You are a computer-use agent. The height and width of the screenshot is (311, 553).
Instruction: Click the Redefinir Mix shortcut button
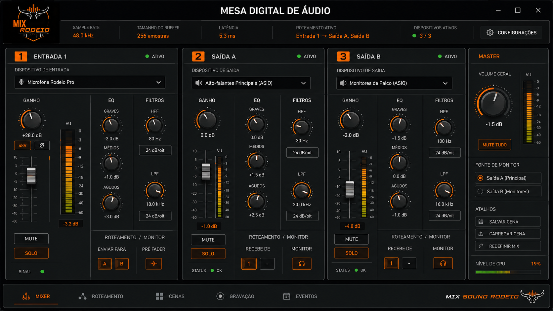coord(508,246)
